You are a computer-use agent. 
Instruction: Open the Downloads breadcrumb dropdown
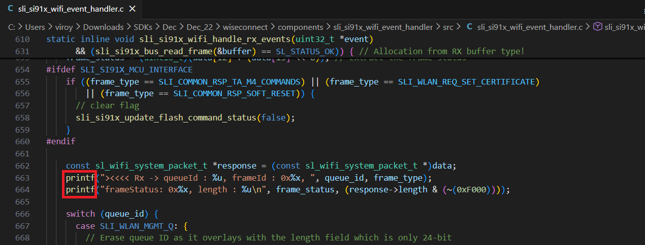click(x=103, y=27)
